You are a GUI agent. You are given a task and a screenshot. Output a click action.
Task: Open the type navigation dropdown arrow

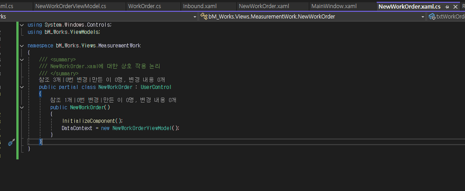[423, 17]
